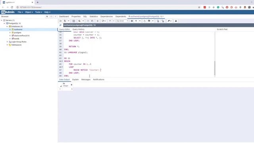Click the Rollback transaction icon

[163, 21]
